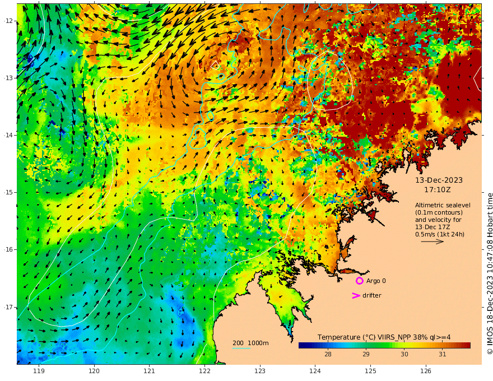Click the 'and velocity for' text

(x=438, y=220)
